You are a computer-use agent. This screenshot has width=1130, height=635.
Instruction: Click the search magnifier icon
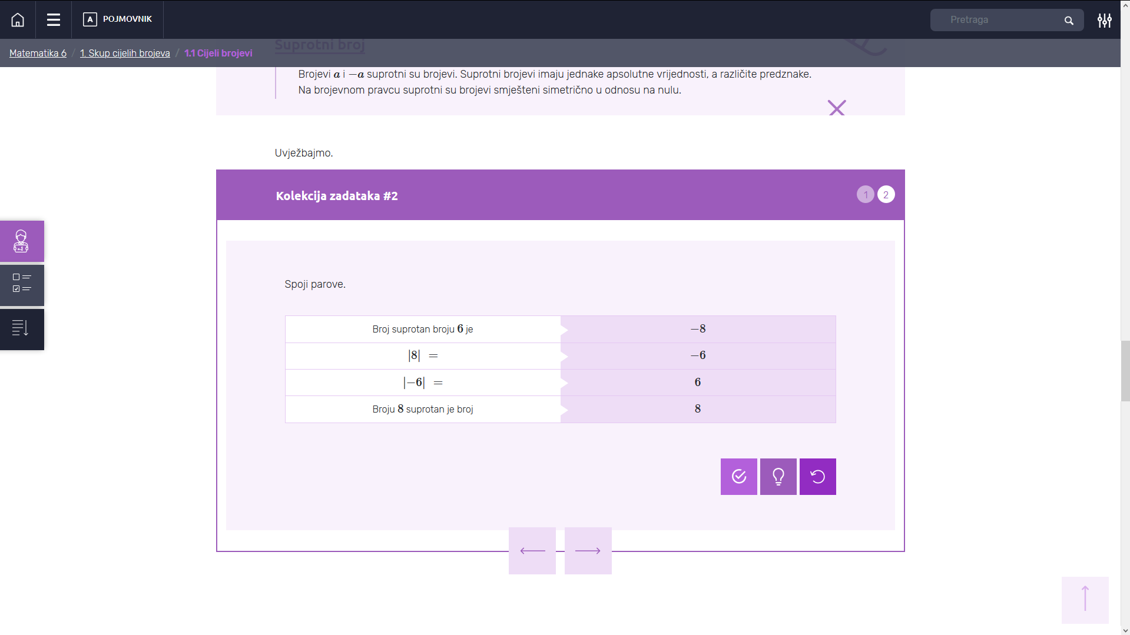click(1068, 21)
